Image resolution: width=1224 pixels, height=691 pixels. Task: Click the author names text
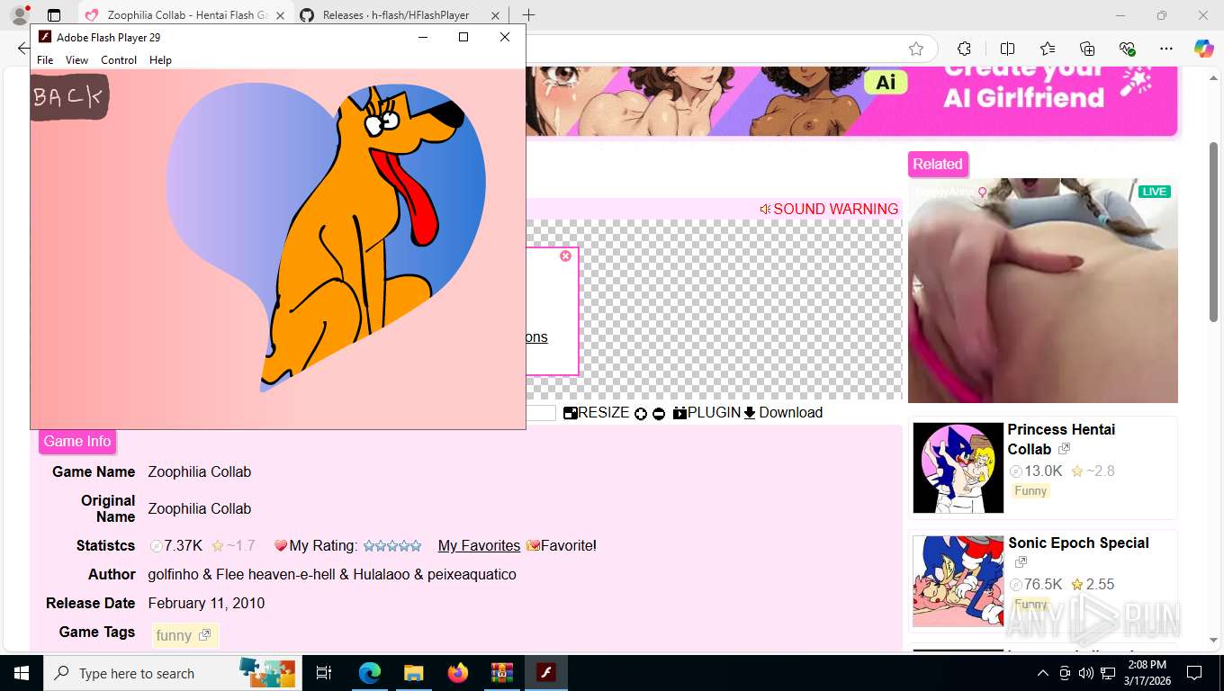(x=332, y=575)
